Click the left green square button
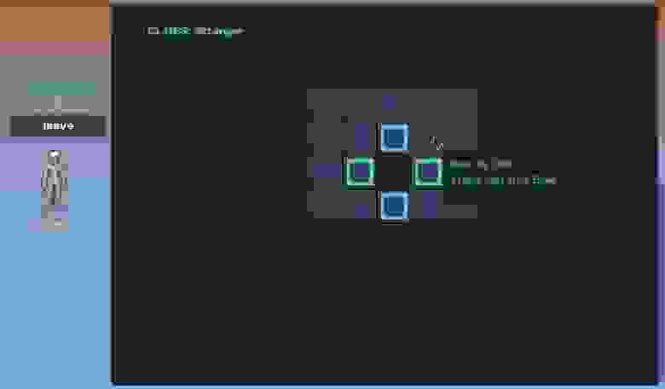 click(360, 171)
